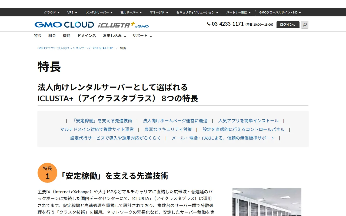Jump to 「安定稼働」を支える先進技術 anchor link

click(x=102, y=121)
